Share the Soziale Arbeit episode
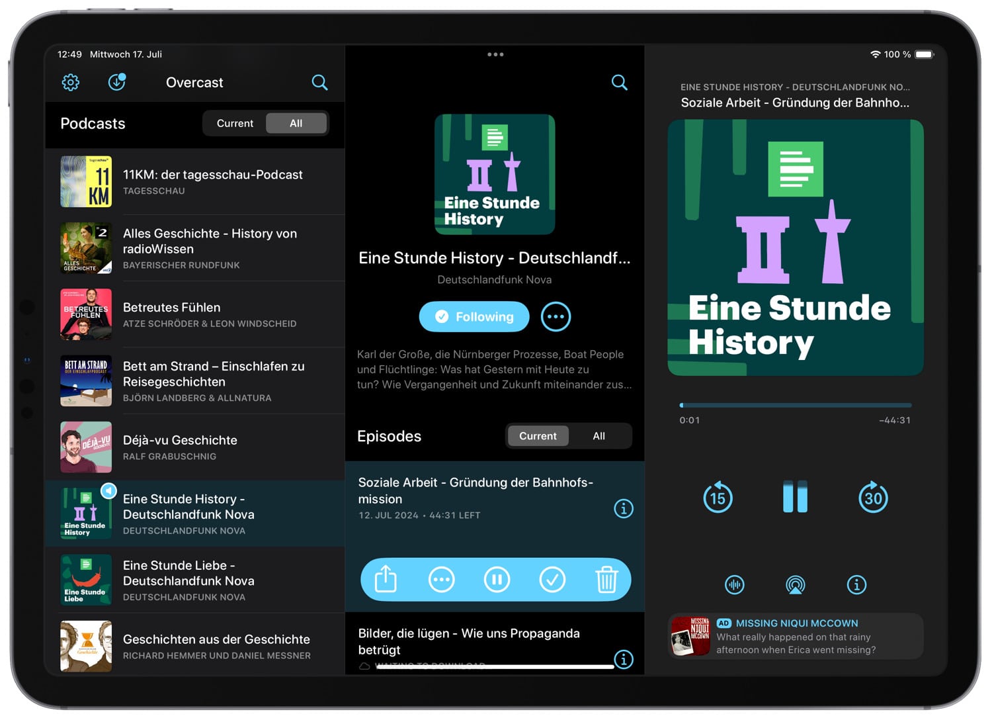Image resolution: width=992 pixels, height=720 pixels. [x=386, y=580]
